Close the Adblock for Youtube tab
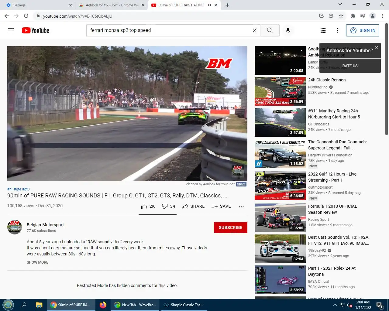Viewport: 389px width, 311px height. tap(143, 5)
